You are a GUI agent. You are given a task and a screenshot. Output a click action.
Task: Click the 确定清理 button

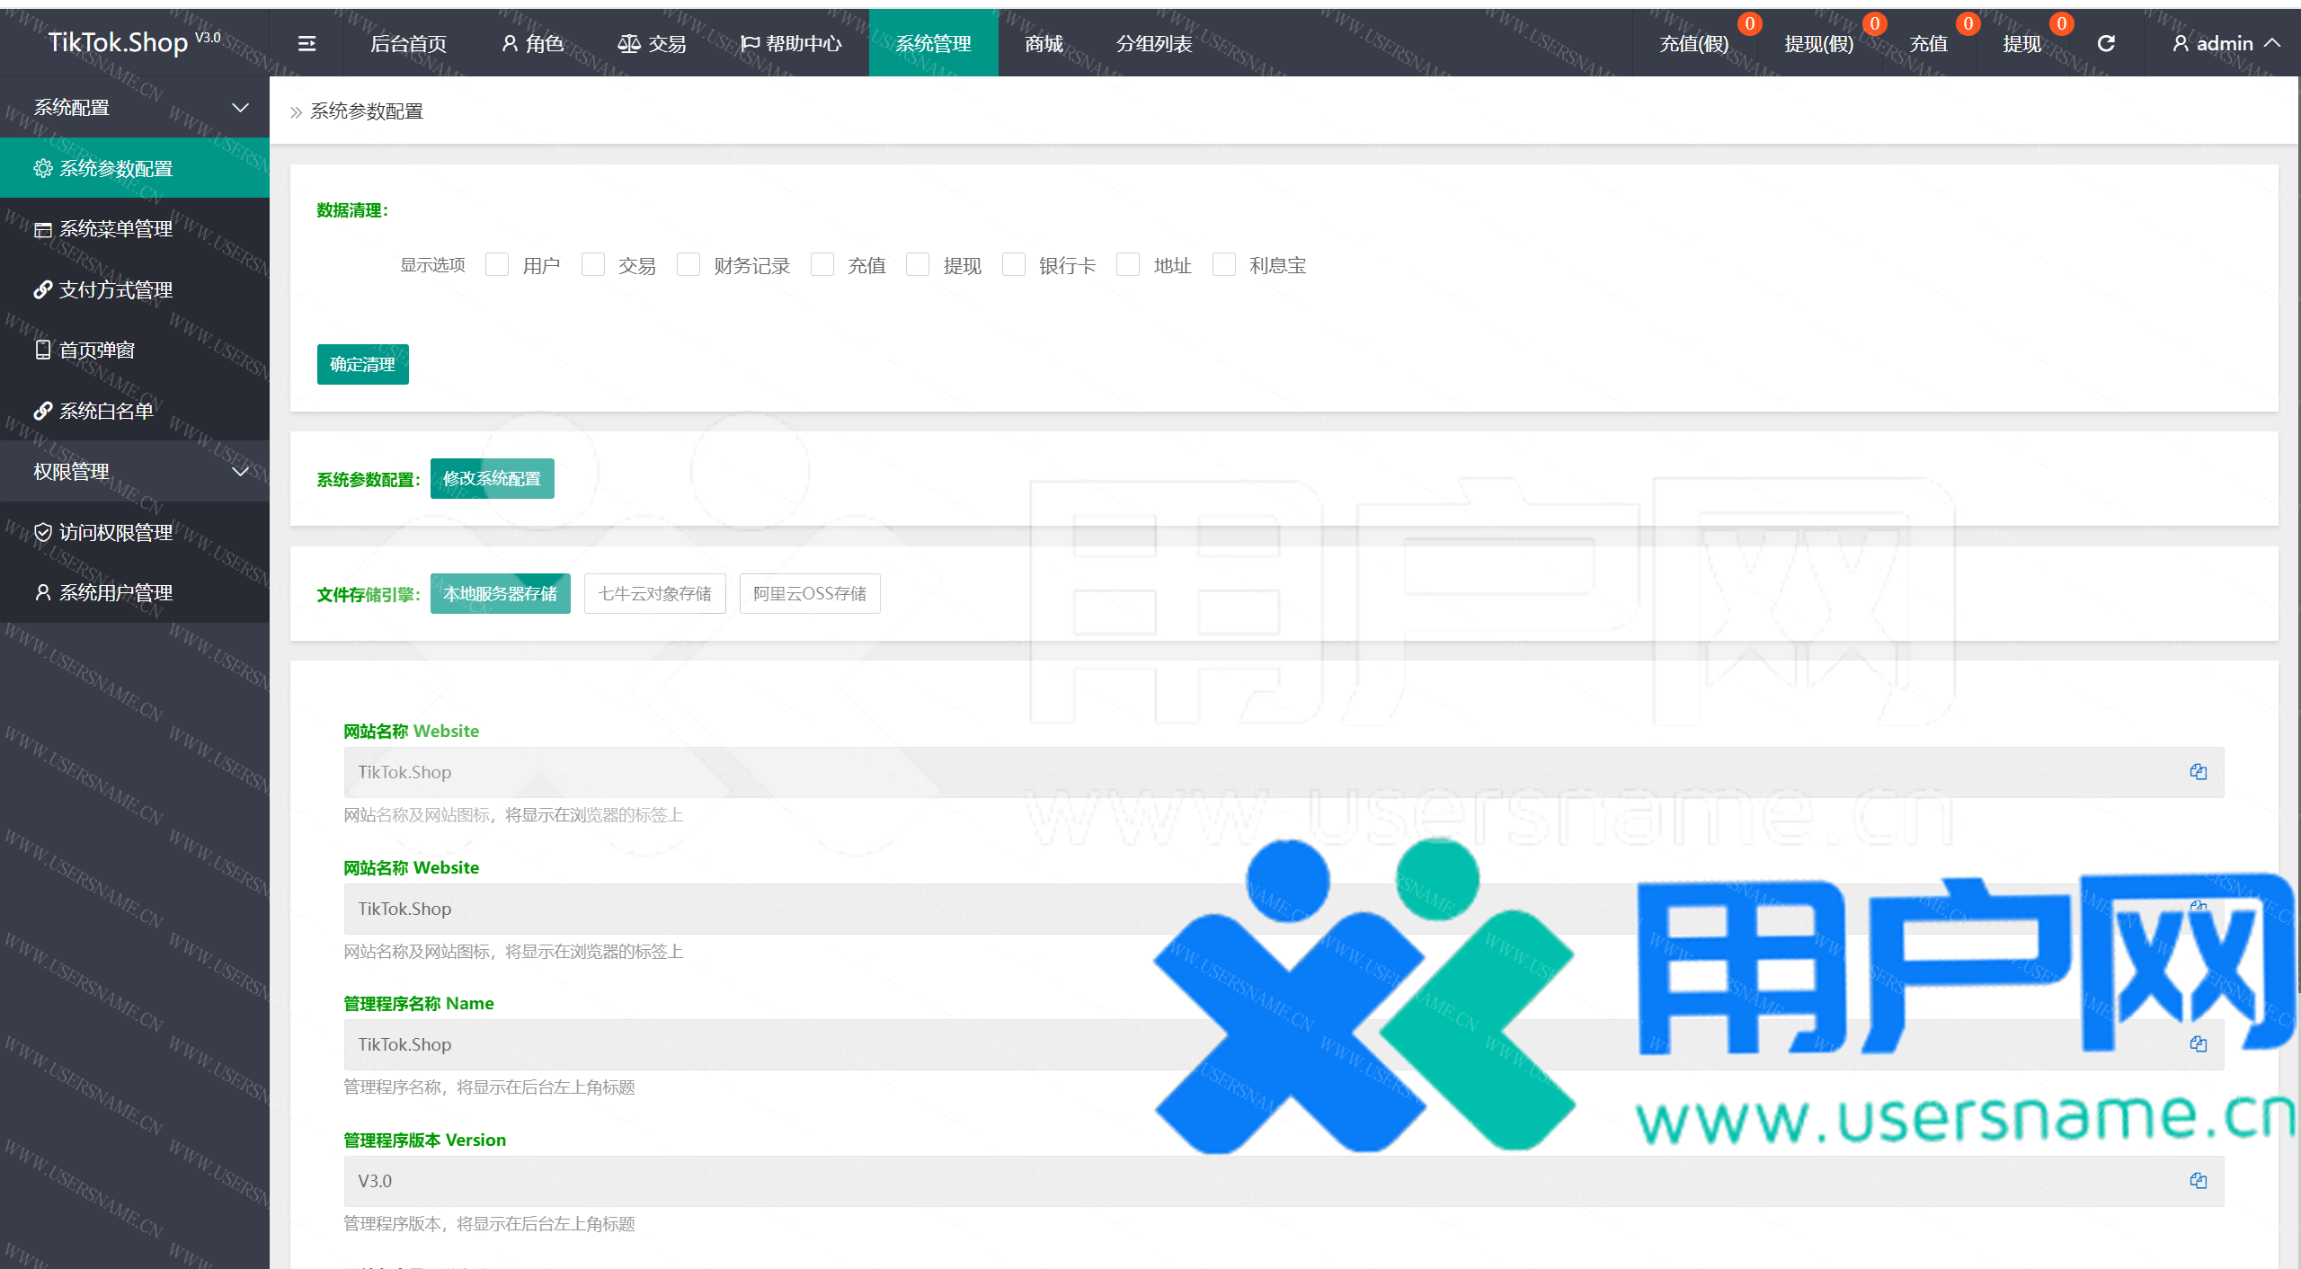click(362, 364)
